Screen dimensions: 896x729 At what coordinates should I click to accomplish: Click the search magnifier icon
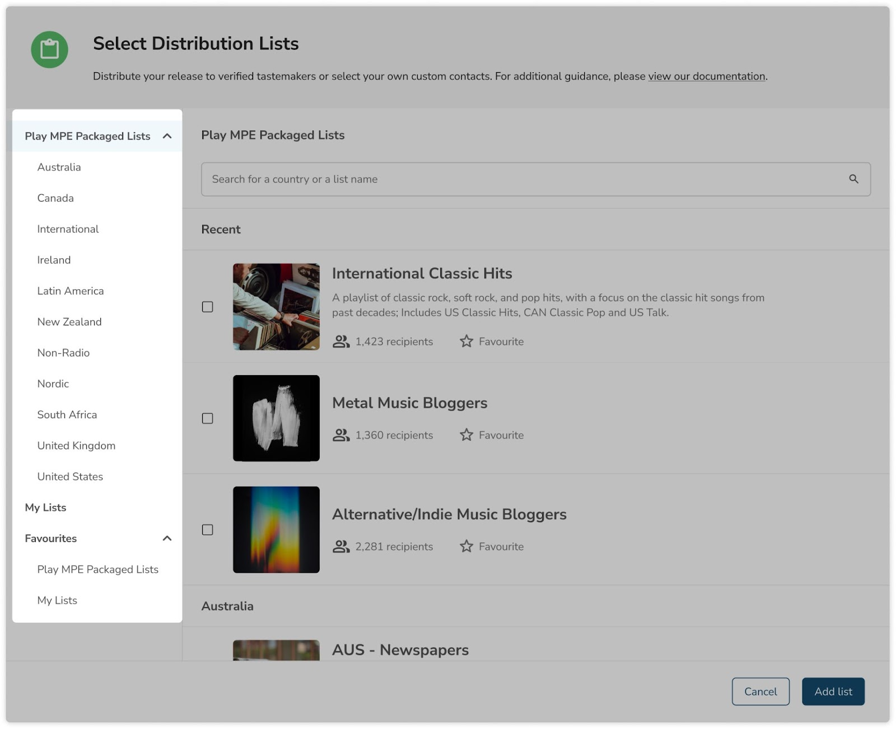(x=853, y=179)
